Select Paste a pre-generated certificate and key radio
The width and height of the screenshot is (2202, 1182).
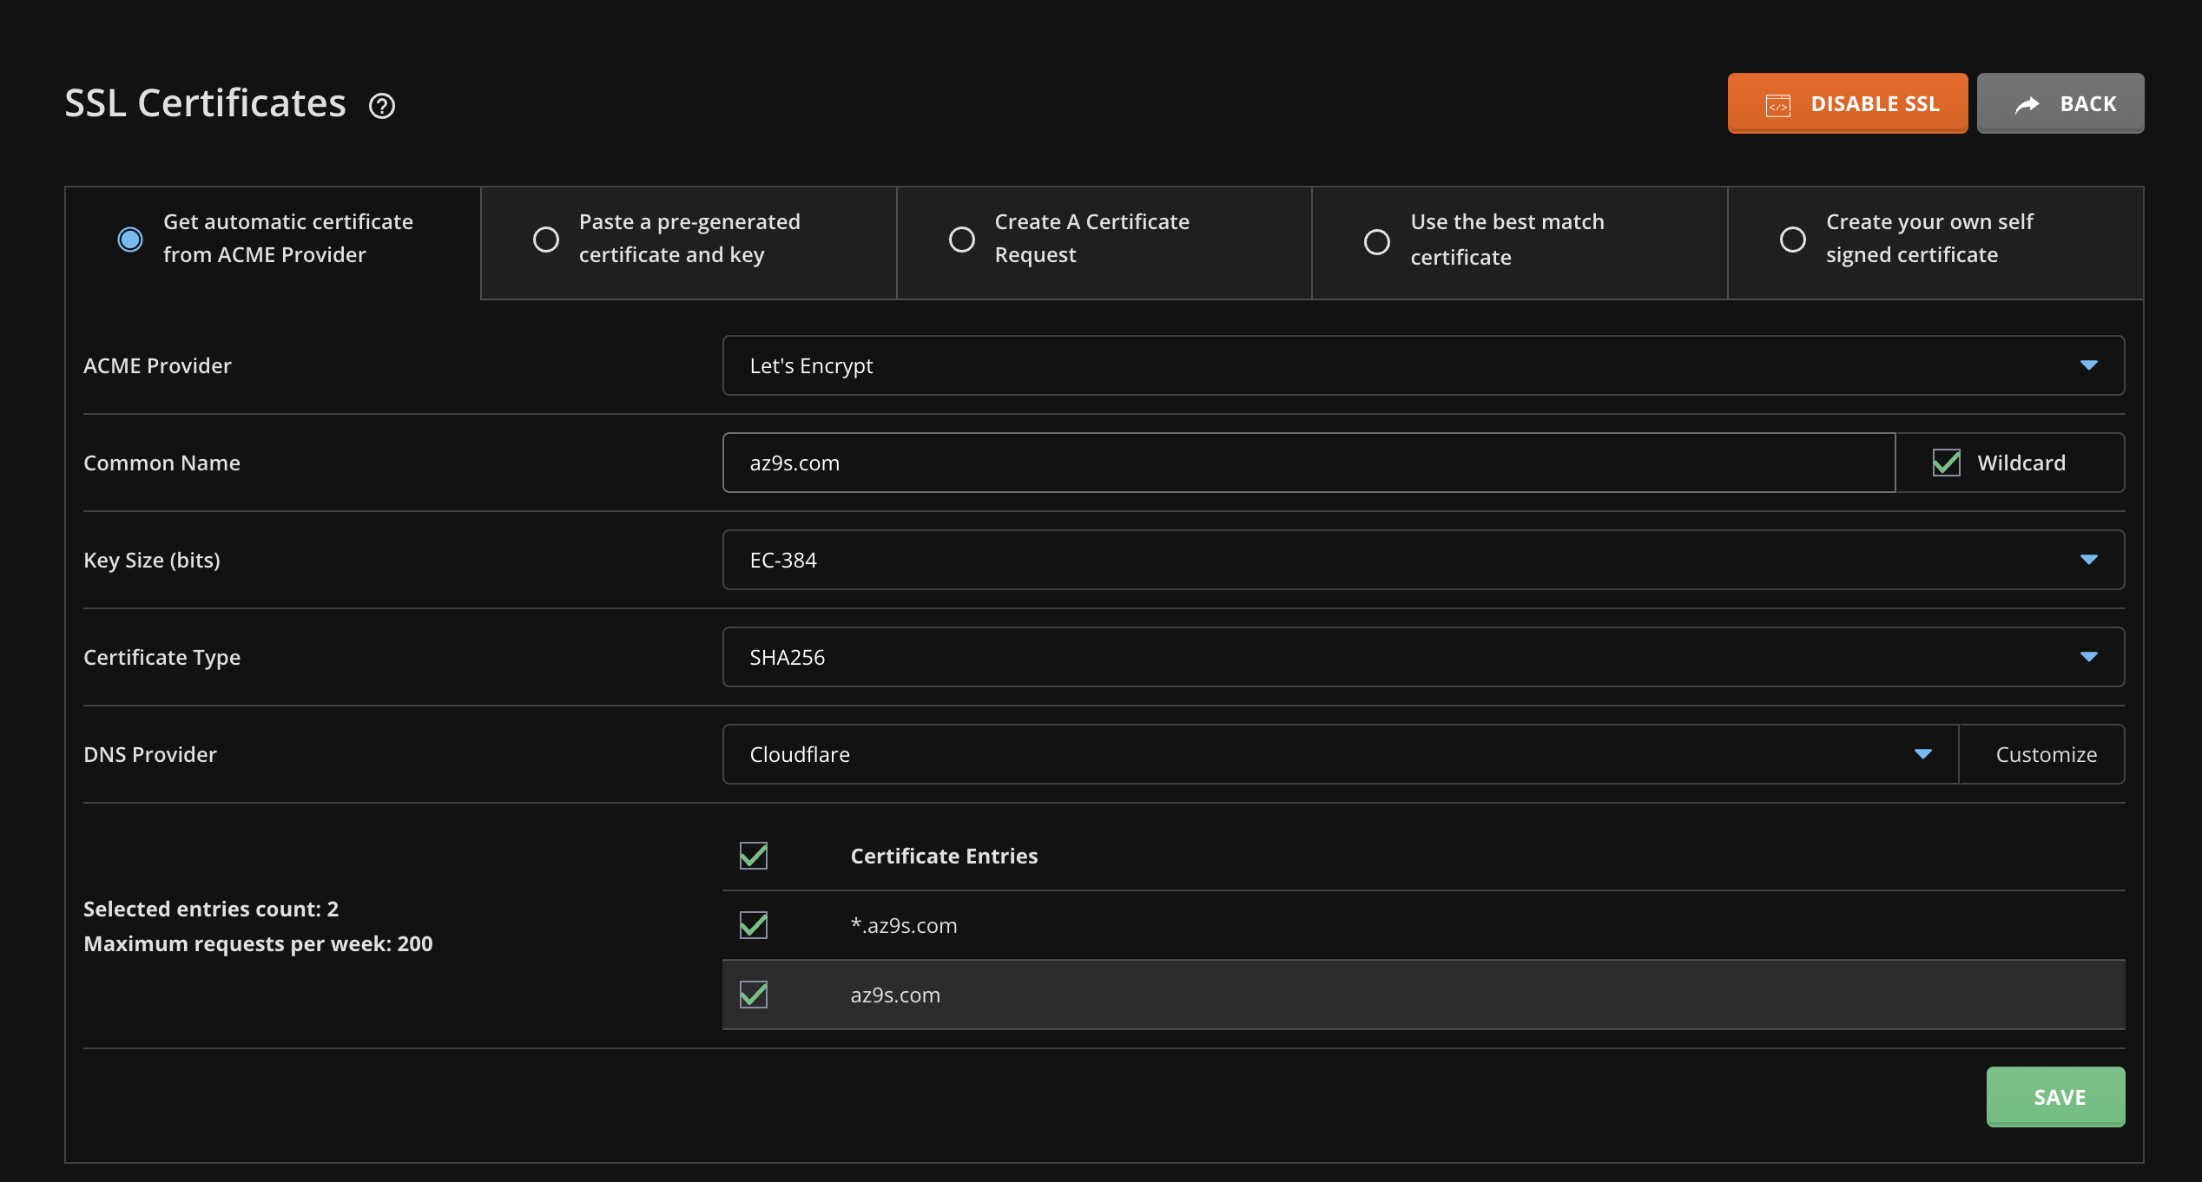click(545, 239)
